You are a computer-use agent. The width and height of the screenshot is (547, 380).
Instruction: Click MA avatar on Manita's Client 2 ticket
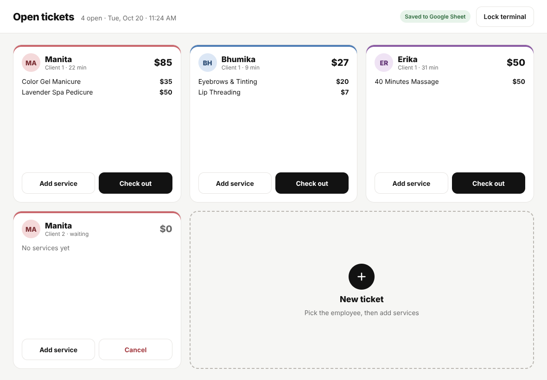coord(31,229)
